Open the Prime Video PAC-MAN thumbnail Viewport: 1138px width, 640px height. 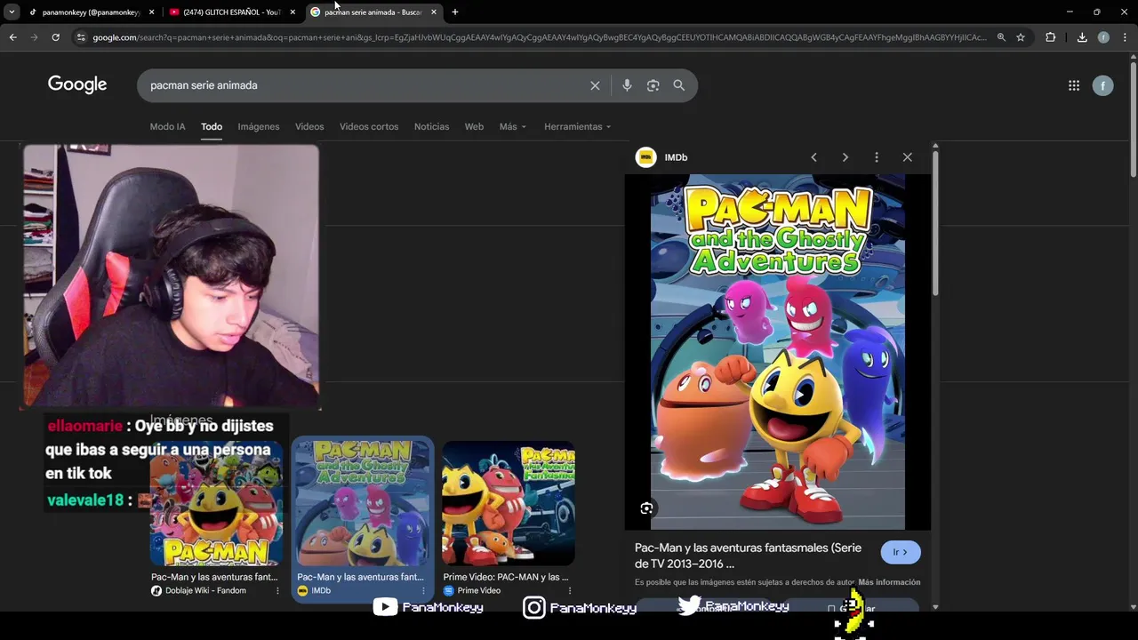click(509, 504)
